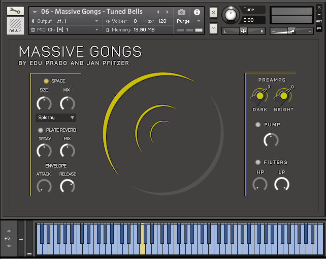Screen dimensions: 326x259
Task: Enable the FILTERS section
Action: pos(258,162)
